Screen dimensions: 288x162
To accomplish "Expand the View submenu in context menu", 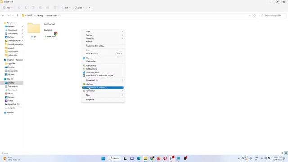I will click(103, 32).
